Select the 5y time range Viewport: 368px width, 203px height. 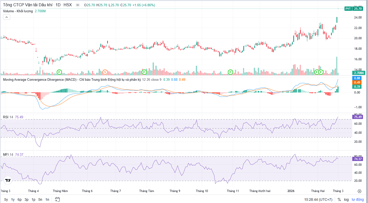pyautogui.click(x=6, y=199)
